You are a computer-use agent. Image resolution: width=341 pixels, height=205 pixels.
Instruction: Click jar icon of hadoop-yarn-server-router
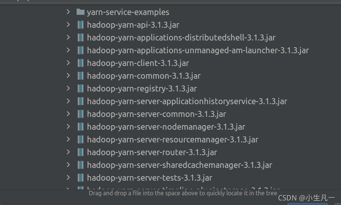81,152
